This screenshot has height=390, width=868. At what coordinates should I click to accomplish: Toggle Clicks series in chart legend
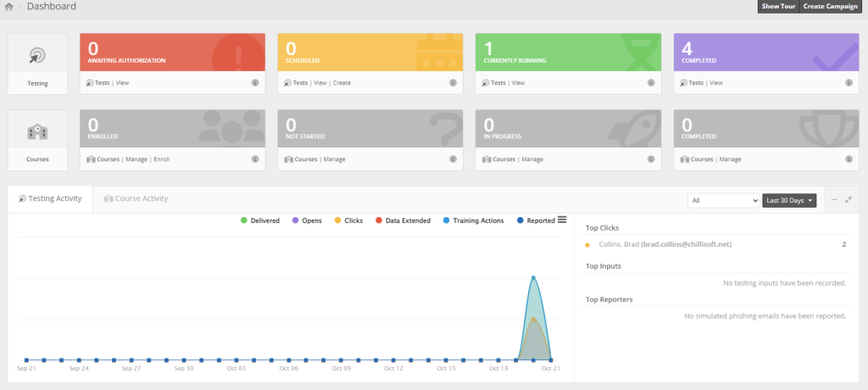pyautogui.click(x=348, y=221)
